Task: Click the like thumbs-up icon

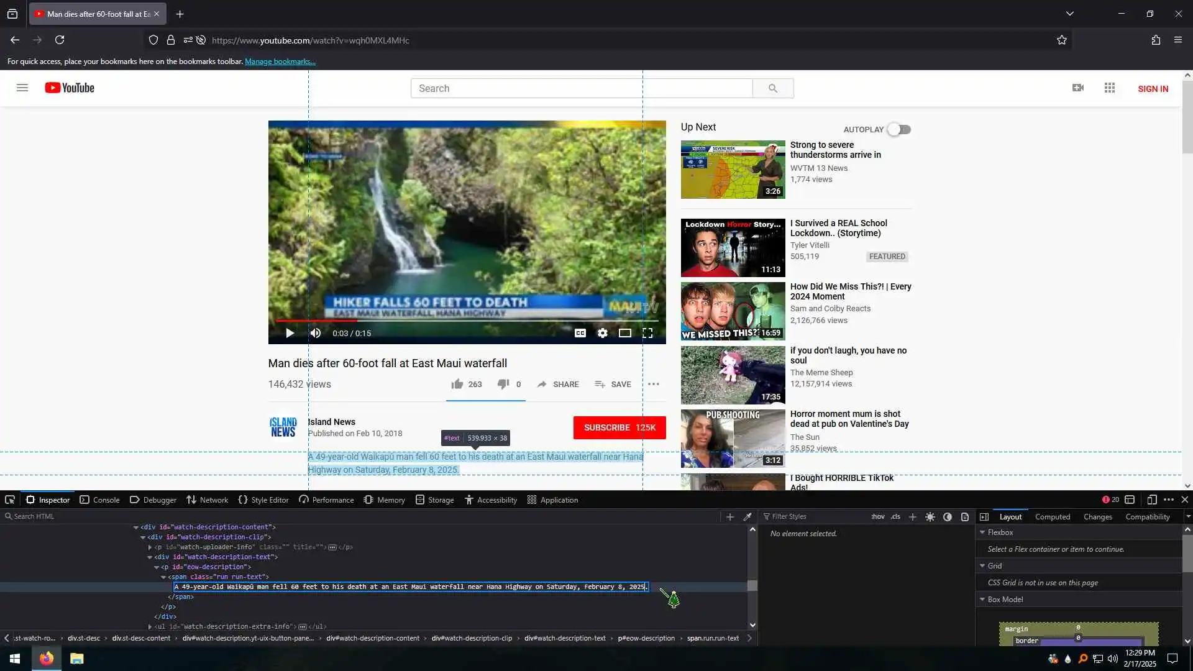Action: pos(457,384)
